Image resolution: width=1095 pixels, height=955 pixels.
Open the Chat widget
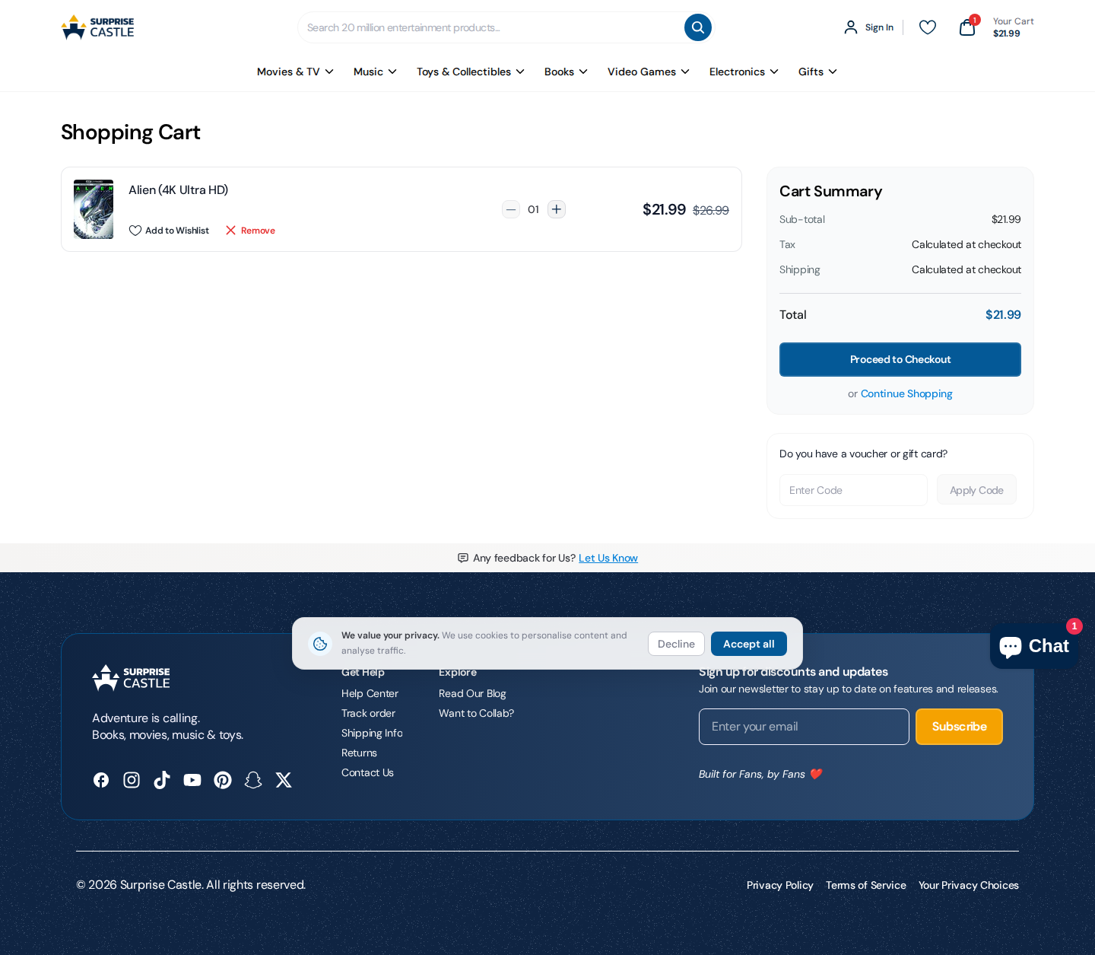pyautogui.click(x=1034, y=646)
